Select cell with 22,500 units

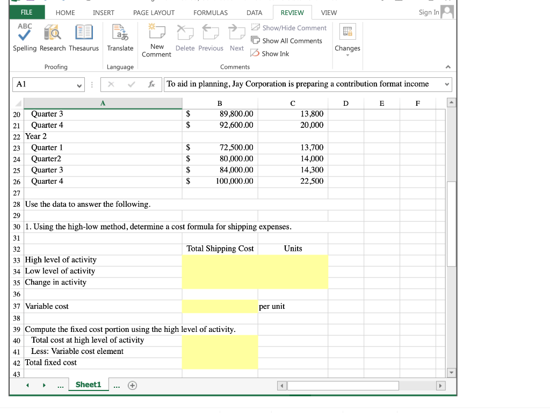click(293, 181)
